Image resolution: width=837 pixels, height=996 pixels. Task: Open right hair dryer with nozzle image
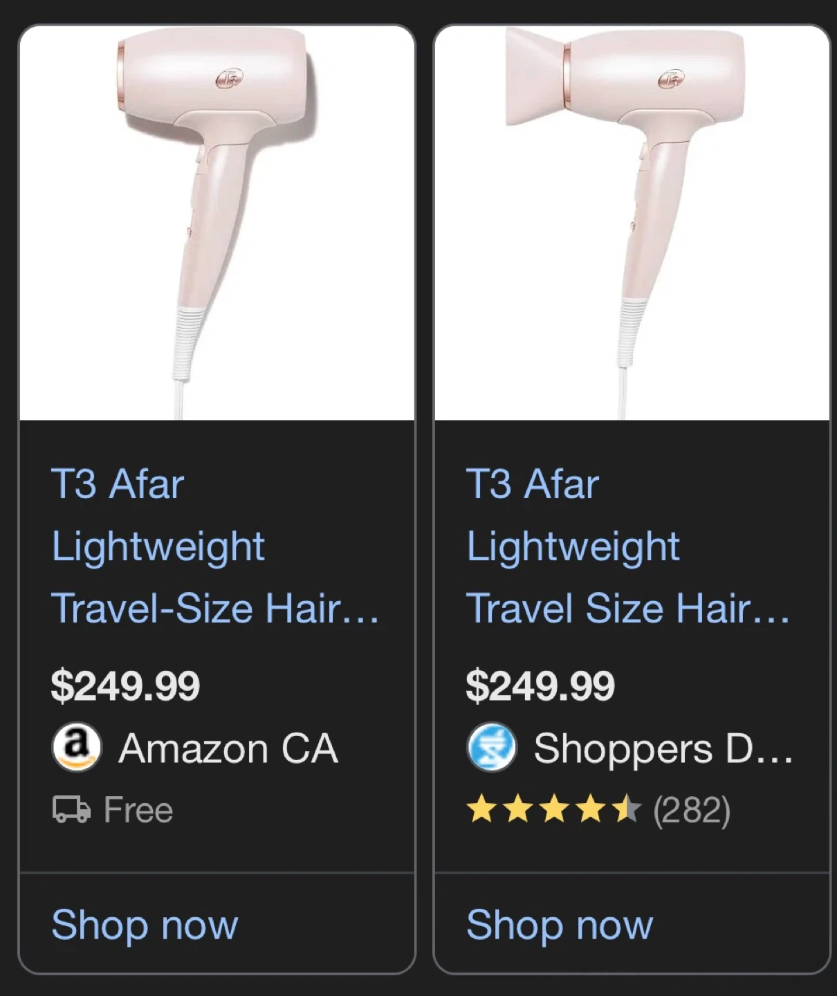click(x=631, y=223)
